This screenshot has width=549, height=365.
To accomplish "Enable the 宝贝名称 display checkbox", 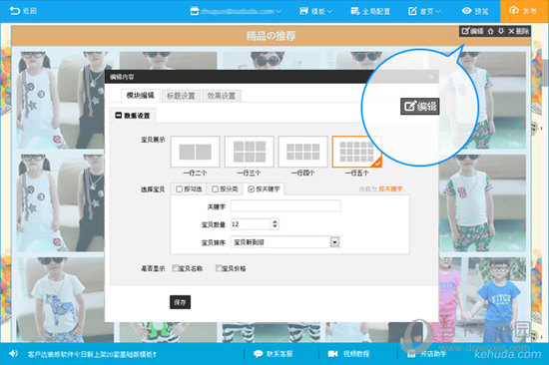I will click(x=176, y=268).
